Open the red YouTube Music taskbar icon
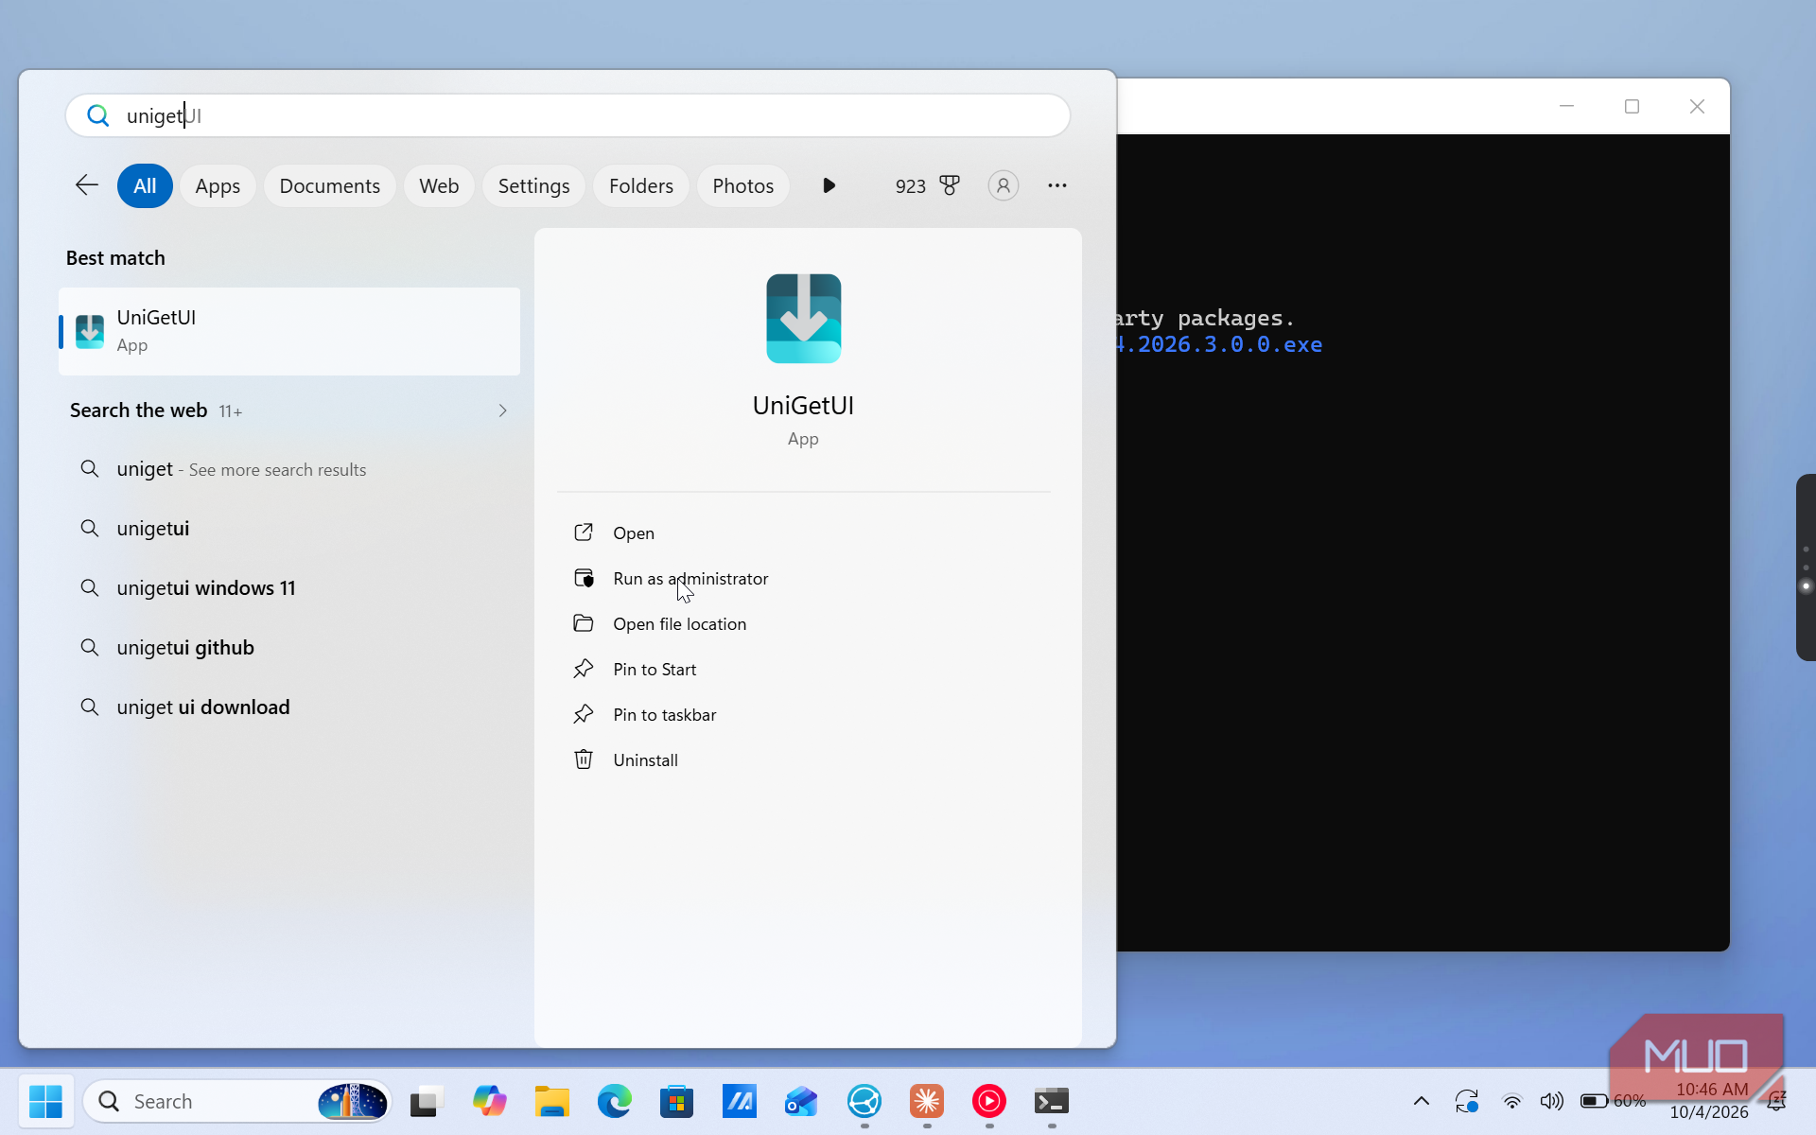 [x=989, y=1101]
